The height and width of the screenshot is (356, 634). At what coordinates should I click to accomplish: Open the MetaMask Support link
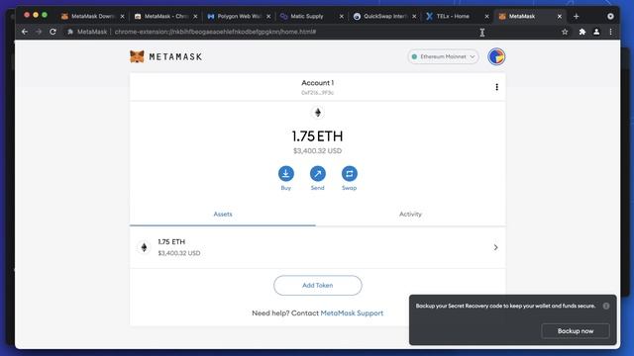(352, 313)
